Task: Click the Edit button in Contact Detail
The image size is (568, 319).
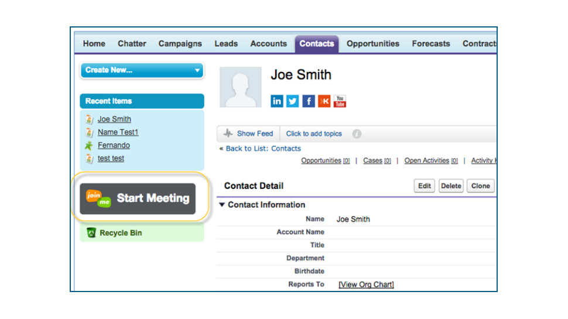Action: tap(425, 186)
